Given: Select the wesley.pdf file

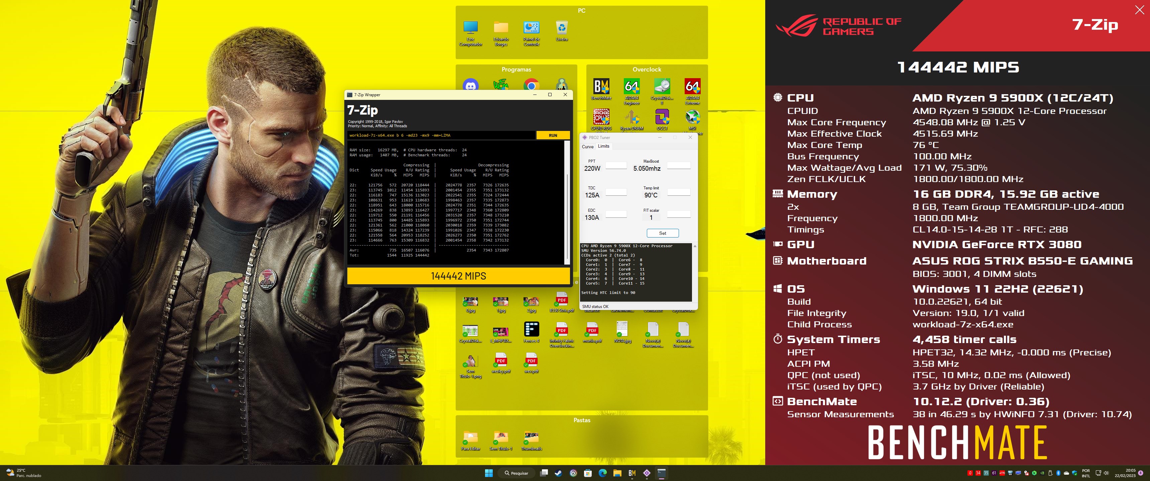Looking at the screenshot, I should tap(501, 363).
